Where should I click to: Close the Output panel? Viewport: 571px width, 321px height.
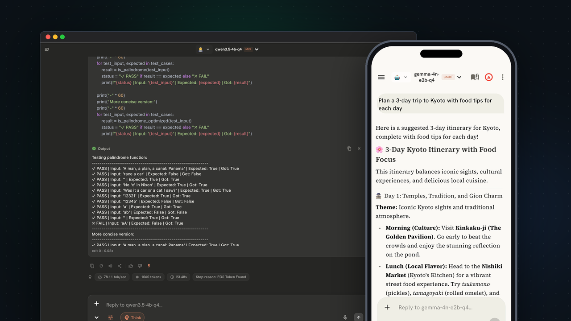[x=359, y=148]
